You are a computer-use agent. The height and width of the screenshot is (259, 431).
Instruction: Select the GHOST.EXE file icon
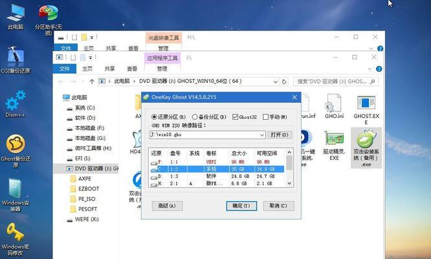click(366, 109)
